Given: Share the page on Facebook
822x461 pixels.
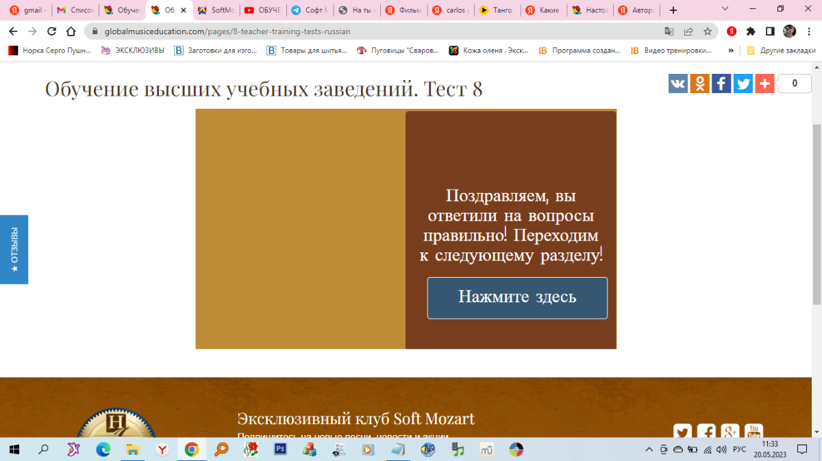Looking at the screenshot, I should coord(721,83).
